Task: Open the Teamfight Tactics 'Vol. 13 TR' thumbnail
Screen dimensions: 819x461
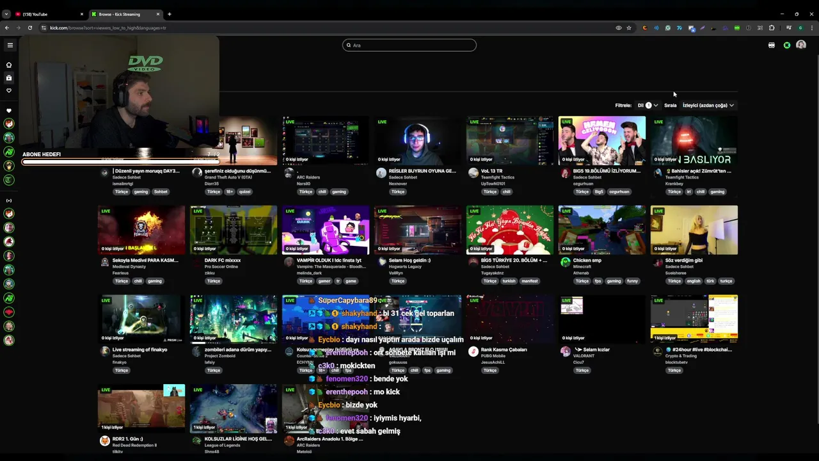Action: click(510, 140)
